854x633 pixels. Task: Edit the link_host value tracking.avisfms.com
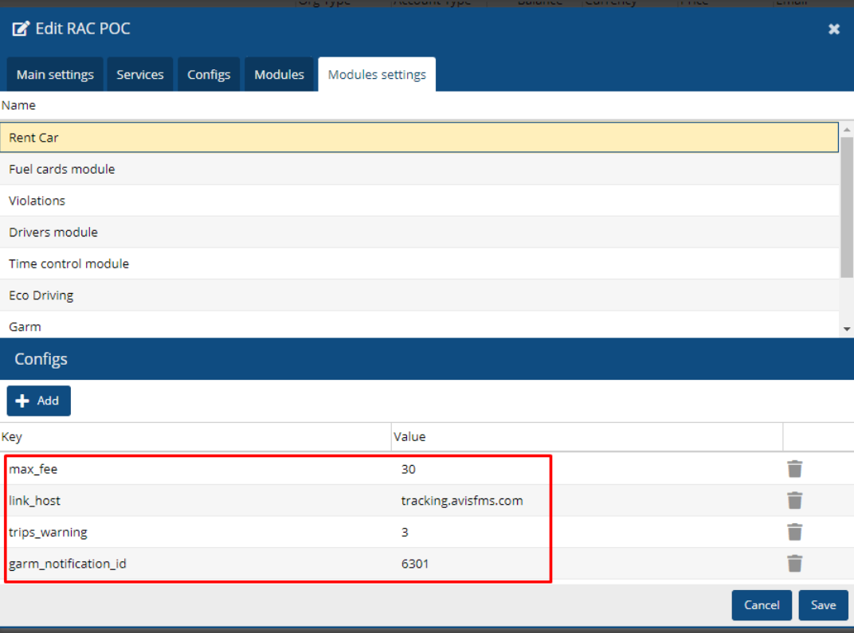click(462, 501)
